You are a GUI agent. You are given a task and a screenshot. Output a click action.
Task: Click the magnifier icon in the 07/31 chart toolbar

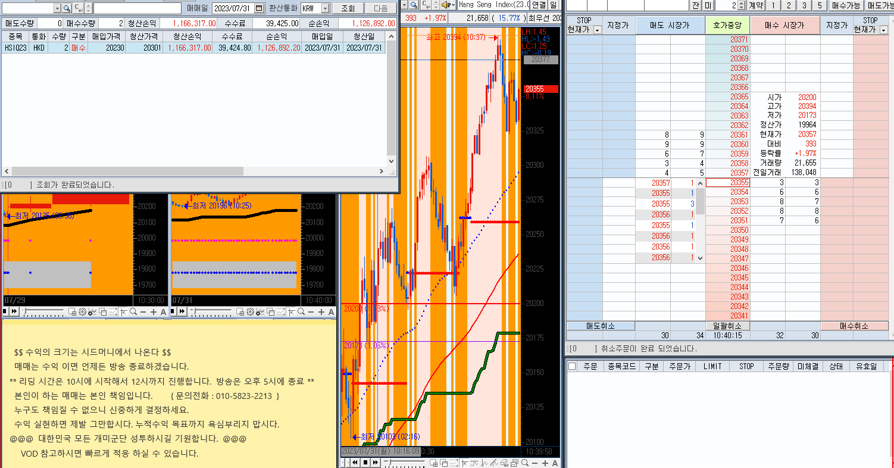point(301,311)
